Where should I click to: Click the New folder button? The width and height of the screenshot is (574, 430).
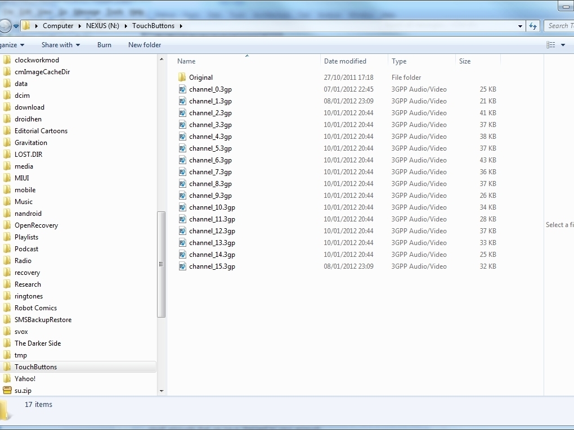[145, 44]
